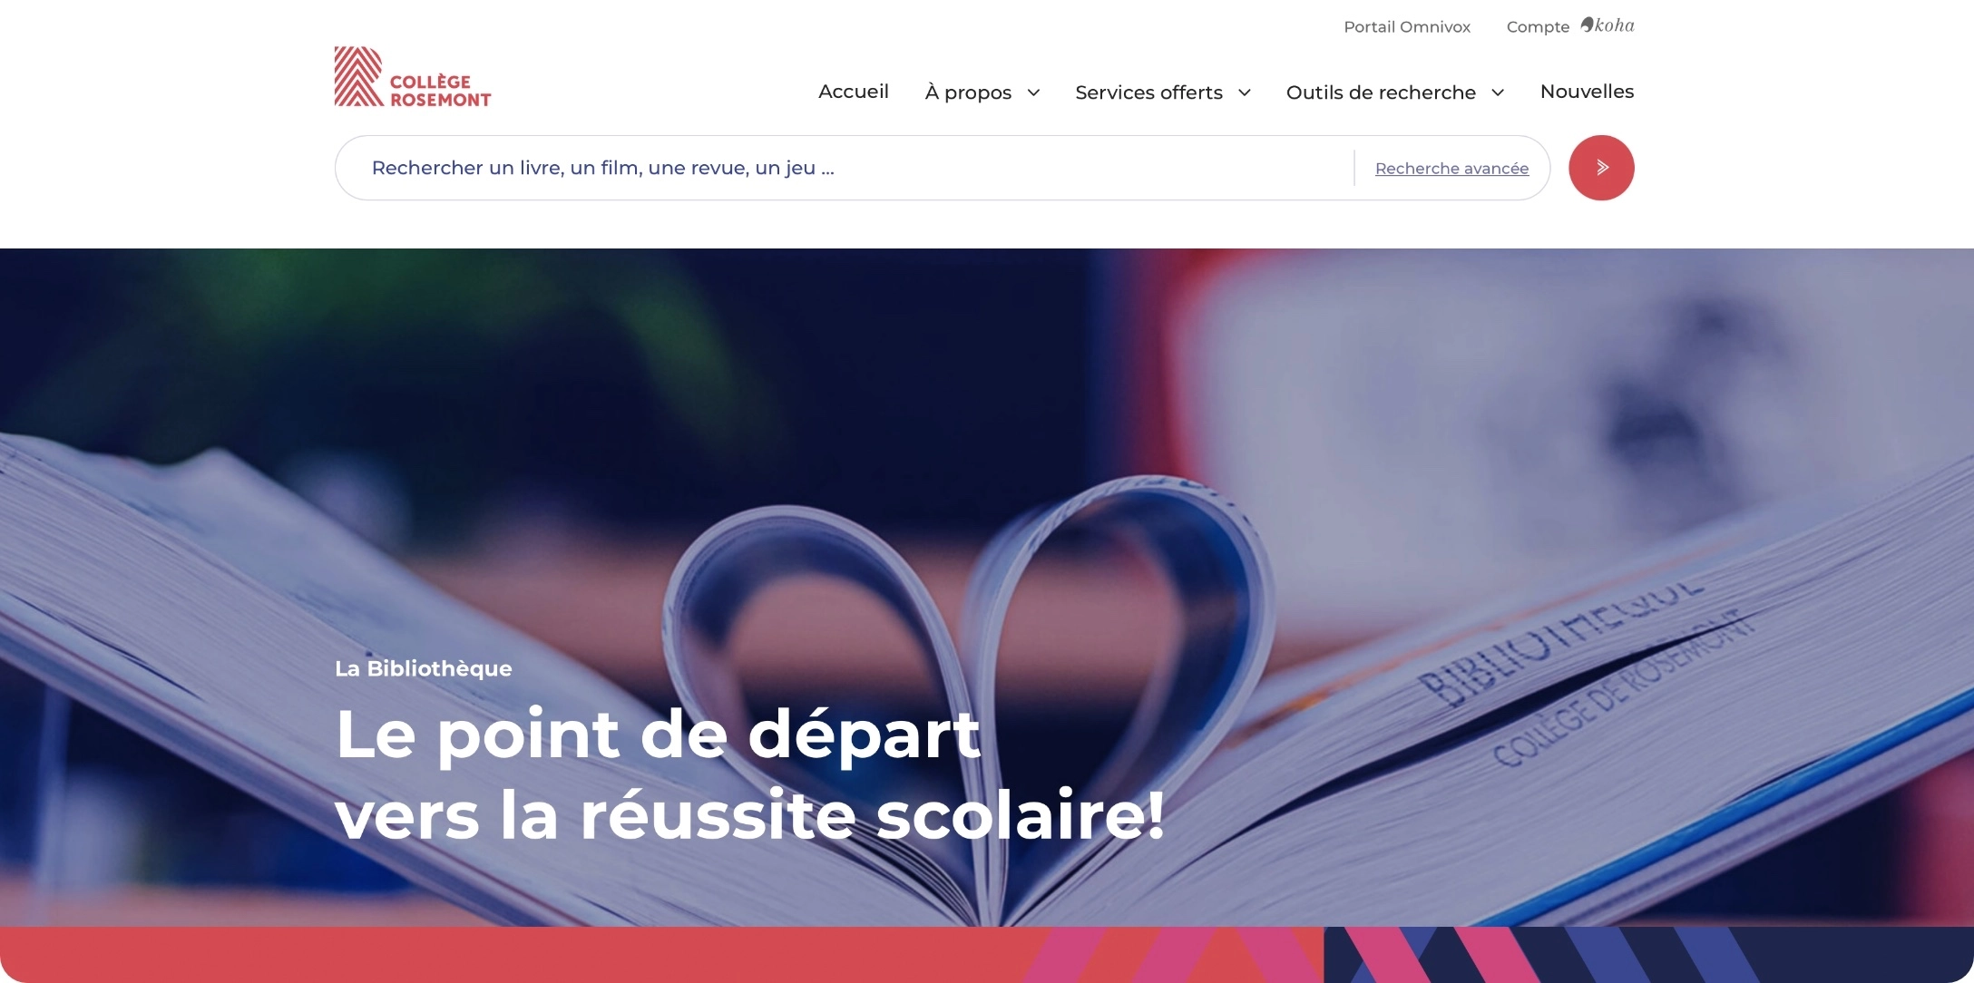This screenshot has width=1974, height=983.
Task: Submit search with red arrow button
Action: (x=1601, y=168)
